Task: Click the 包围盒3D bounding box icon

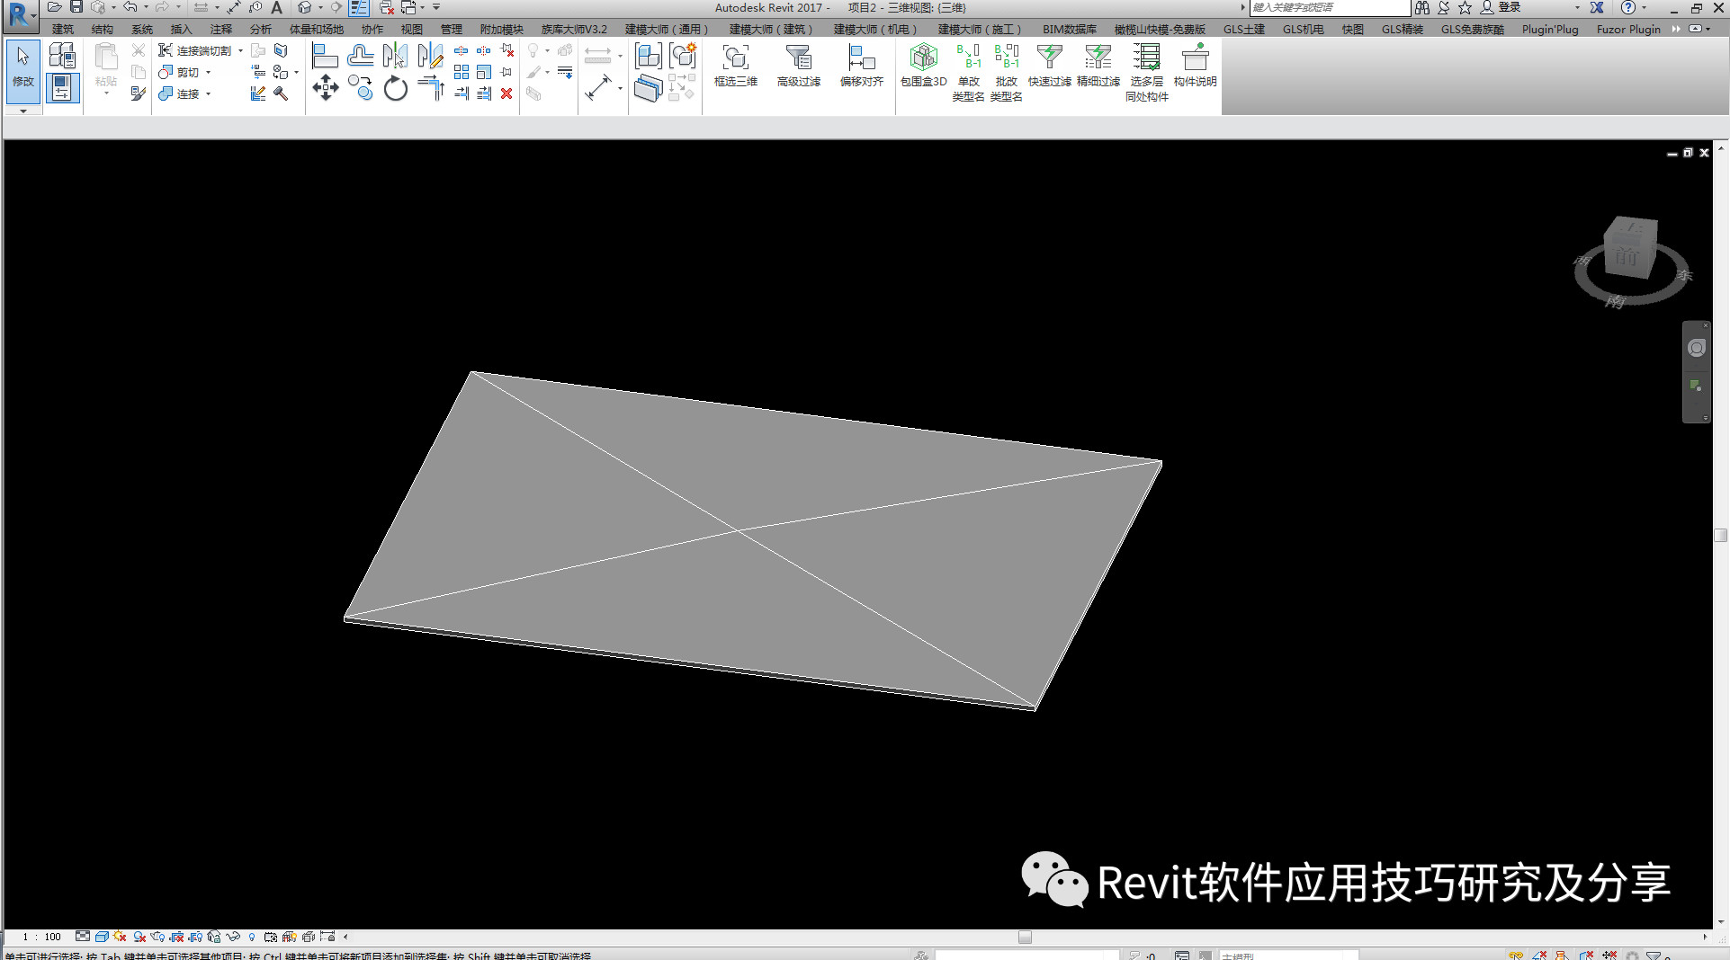Action: 923,66
